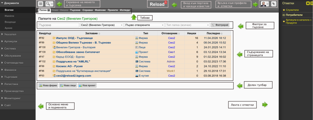The height and width of the screenshot is (120, 313).
Task: Click folder icon of Импулс ООД - Търговище
Action: tap(54, 38)
